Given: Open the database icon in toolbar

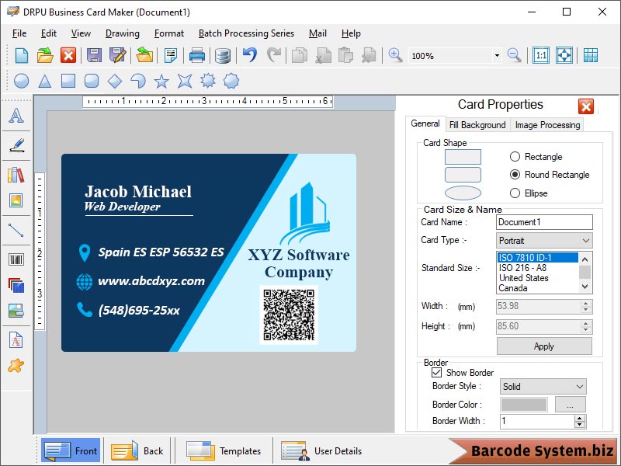Looking at the screenshot, I should 223,56.
